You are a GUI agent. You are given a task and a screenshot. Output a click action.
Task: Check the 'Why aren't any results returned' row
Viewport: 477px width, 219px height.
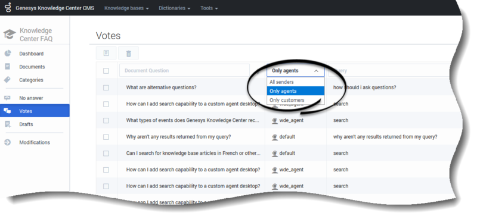coord(106,137)
